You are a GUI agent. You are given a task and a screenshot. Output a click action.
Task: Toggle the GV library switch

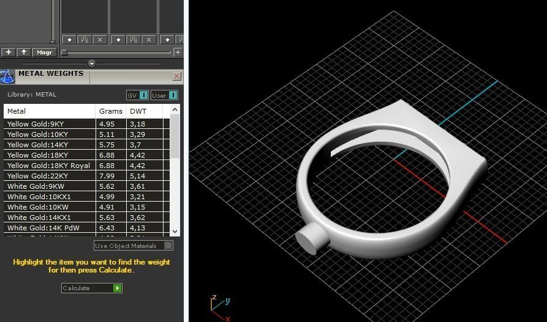137,95
